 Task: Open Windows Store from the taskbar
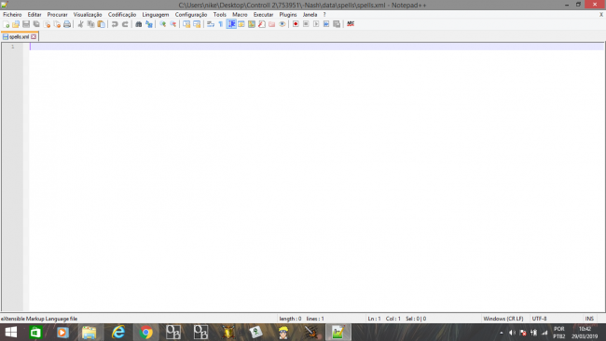pyautogui.click(x=35, y=332)
